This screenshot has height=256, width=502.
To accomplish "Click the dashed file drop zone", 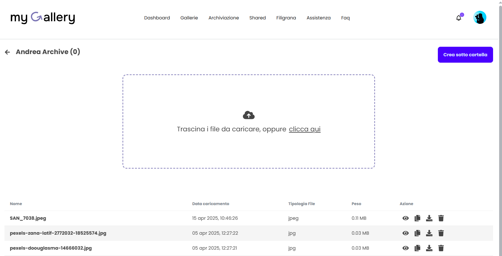I will 249,121.
